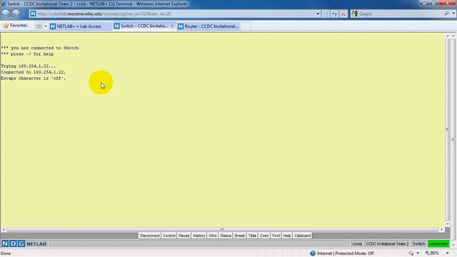The height and width of the screenshot is (257, 457).
Task: Click the compatibility view icon
Action: [x=326, y=14]
